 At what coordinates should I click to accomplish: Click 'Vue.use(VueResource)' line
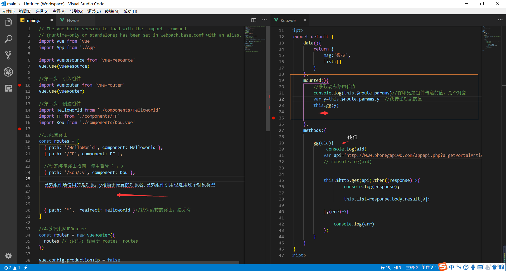coord(64,66)
